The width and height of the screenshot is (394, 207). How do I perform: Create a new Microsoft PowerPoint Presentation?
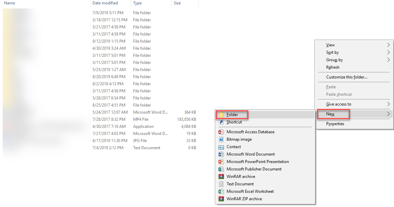pyautogui.click(x=265, y=162)
